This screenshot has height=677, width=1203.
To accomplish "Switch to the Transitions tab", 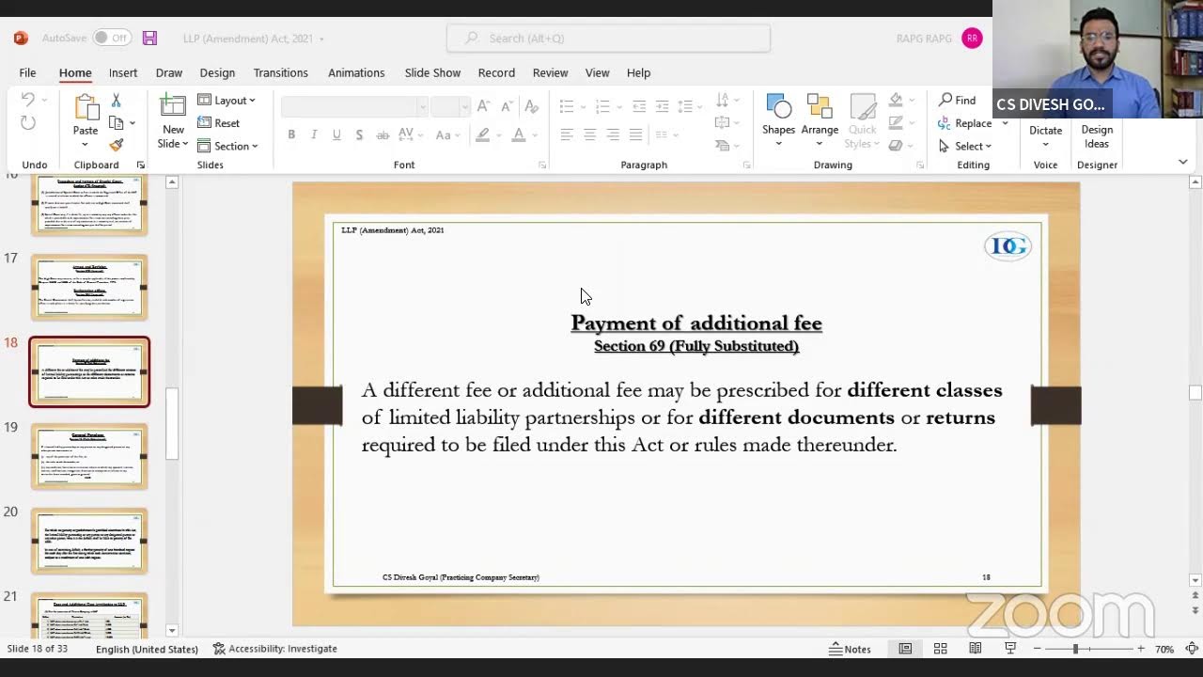I will click(280, 72).
